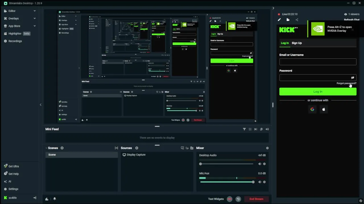Expand the Editor chevron in the sidebar

tap(35, 11)
